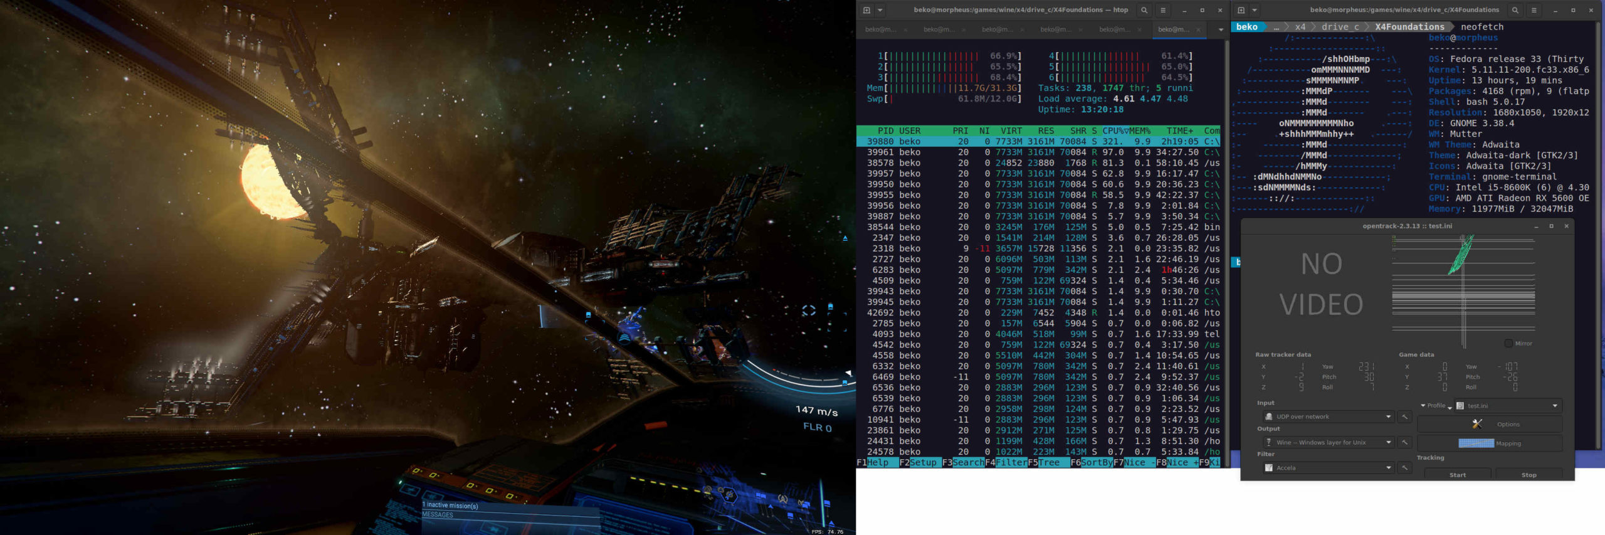Select the htop process row with PID 38578
Screen dimensions: 1605x535
(1038, 163)
